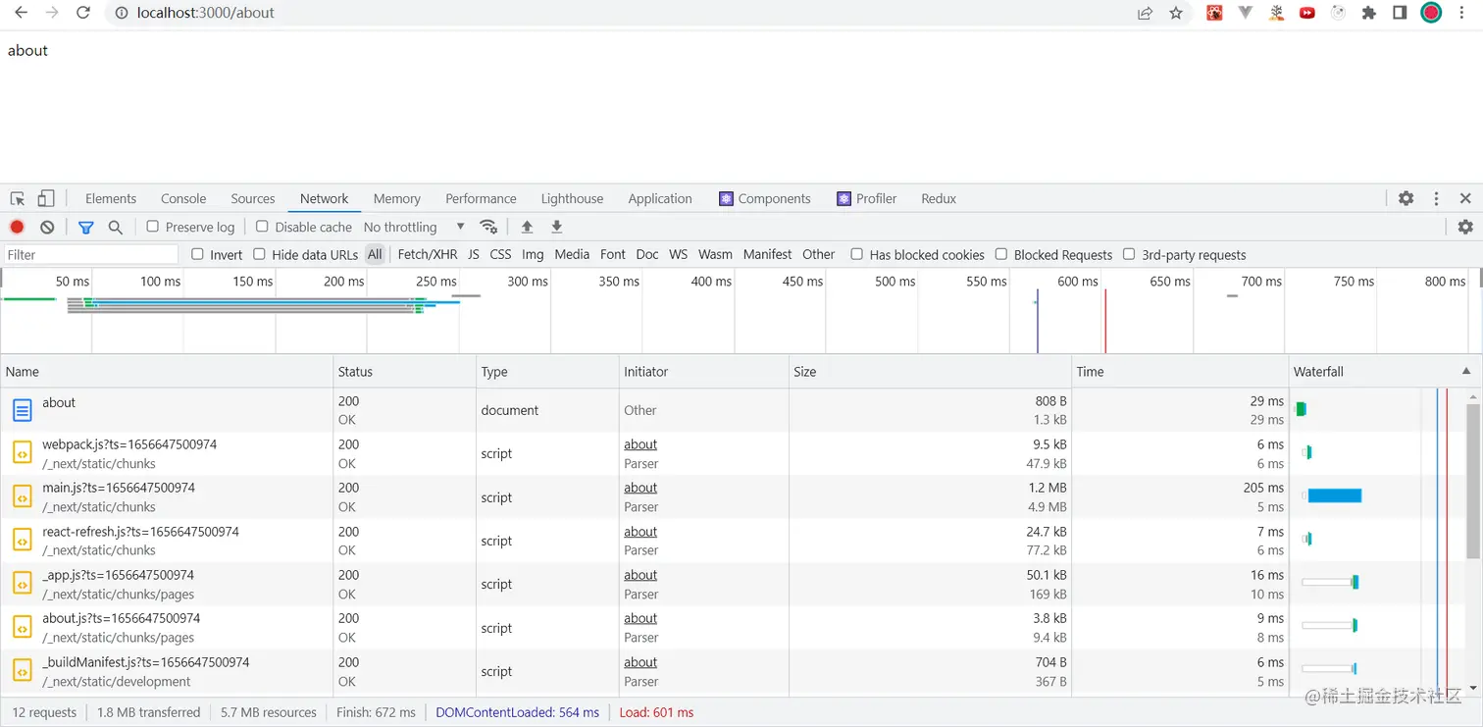Toggle the device toolbar icon

coord(46,198)
